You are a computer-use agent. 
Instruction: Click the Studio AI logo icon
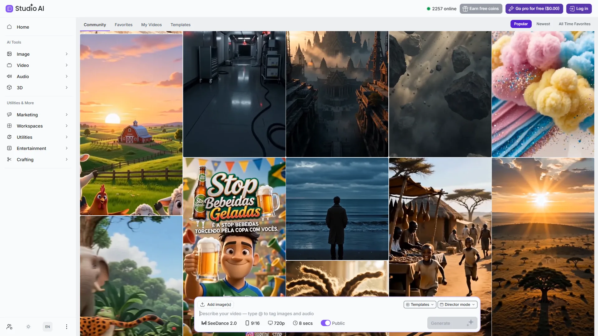pos(9,9)
